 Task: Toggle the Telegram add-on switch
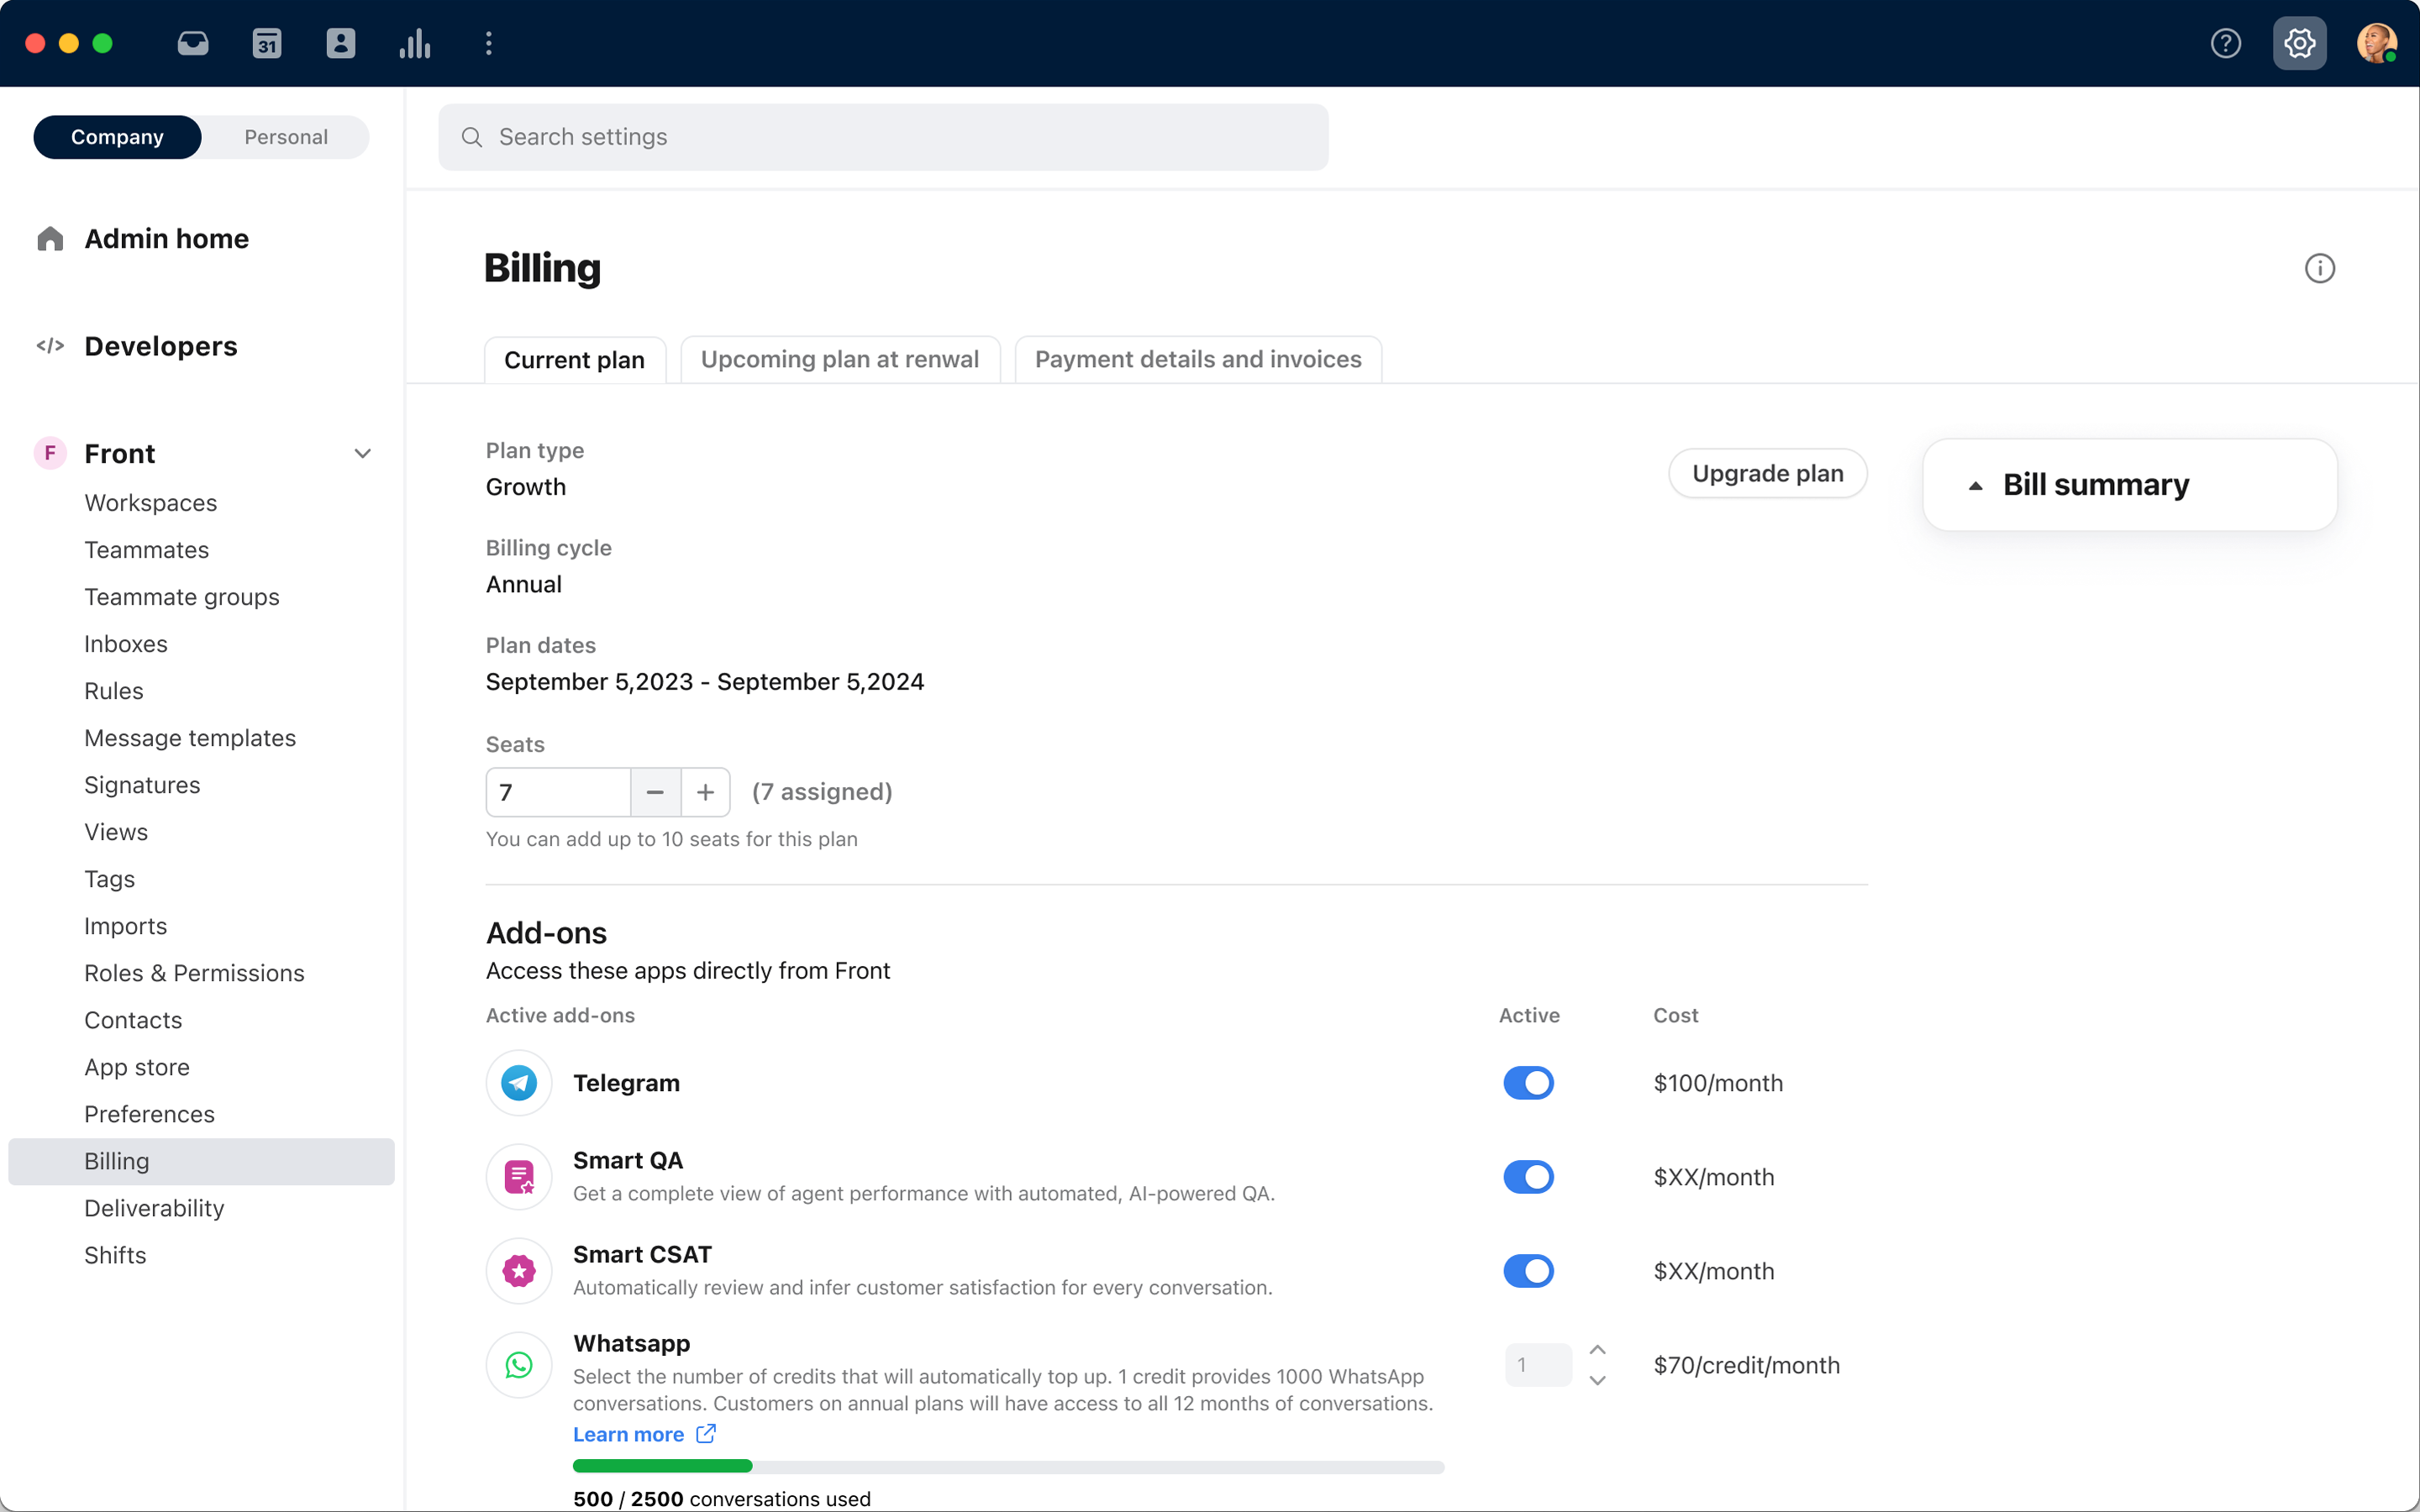(x=1529, y=1083)
